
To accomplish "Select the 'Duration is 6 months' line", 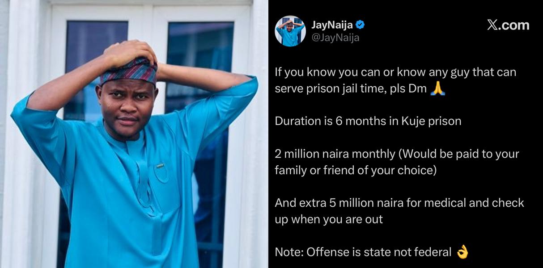I will (x=368, y=121).
